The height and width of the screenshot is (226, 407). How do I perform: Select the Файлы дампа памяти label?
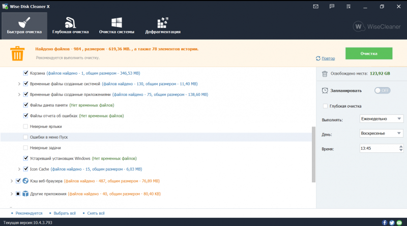click(48, 105)
